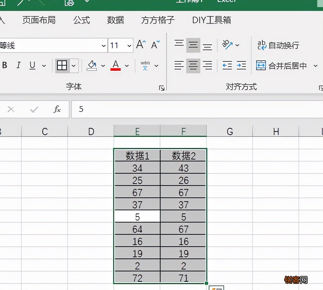The width and height of the screenshot is (323, 290).
Task: Increase font size icon
Action: click(141, 44)
